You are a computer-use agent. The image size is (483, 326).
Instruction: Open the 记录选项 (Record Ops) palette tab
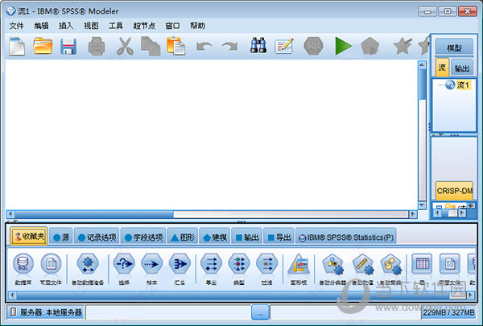pos(97,237)
